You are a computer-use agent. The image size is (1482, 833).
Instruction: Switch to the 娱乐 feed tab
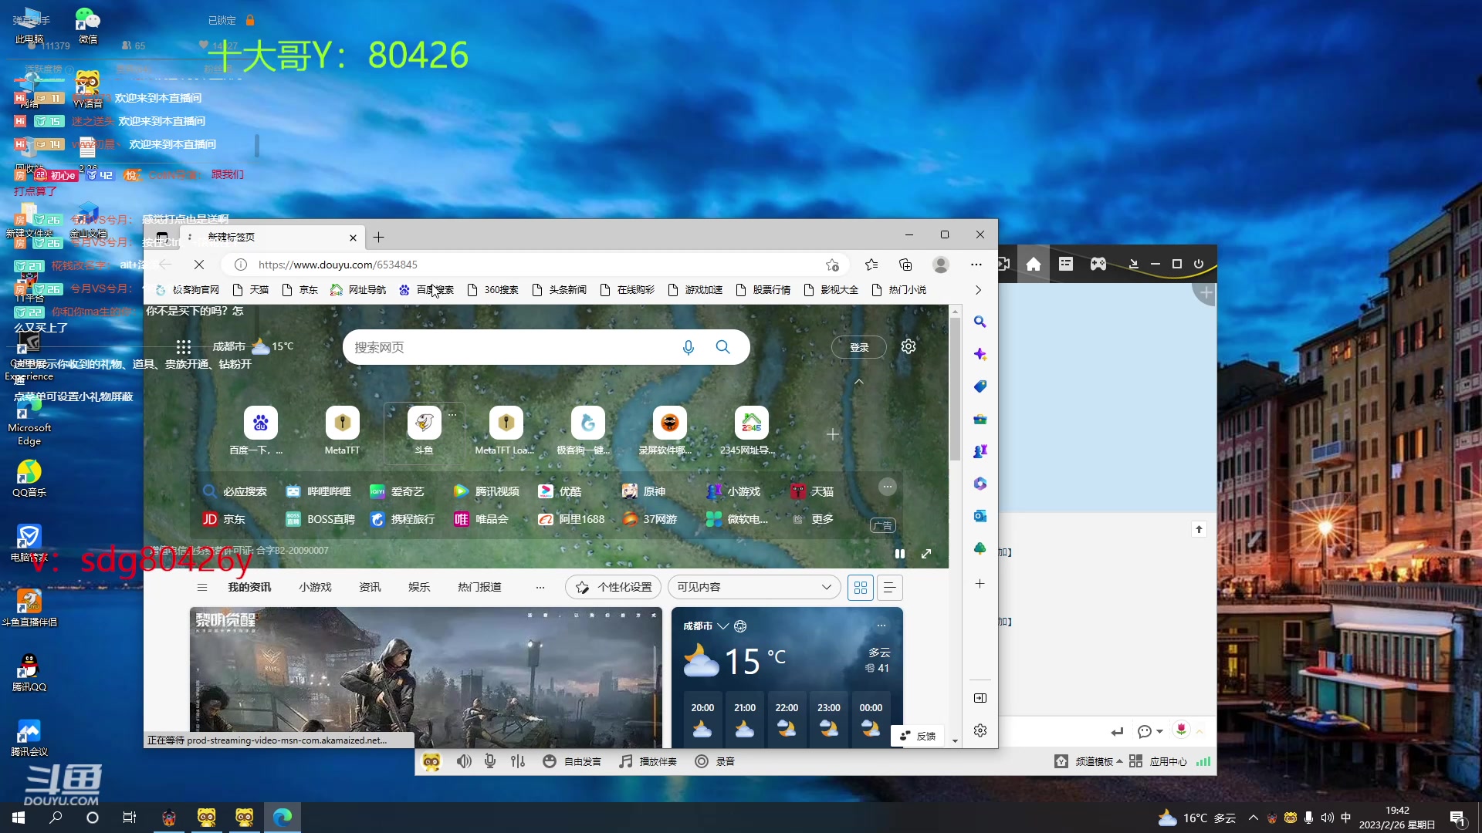point(419,587)
